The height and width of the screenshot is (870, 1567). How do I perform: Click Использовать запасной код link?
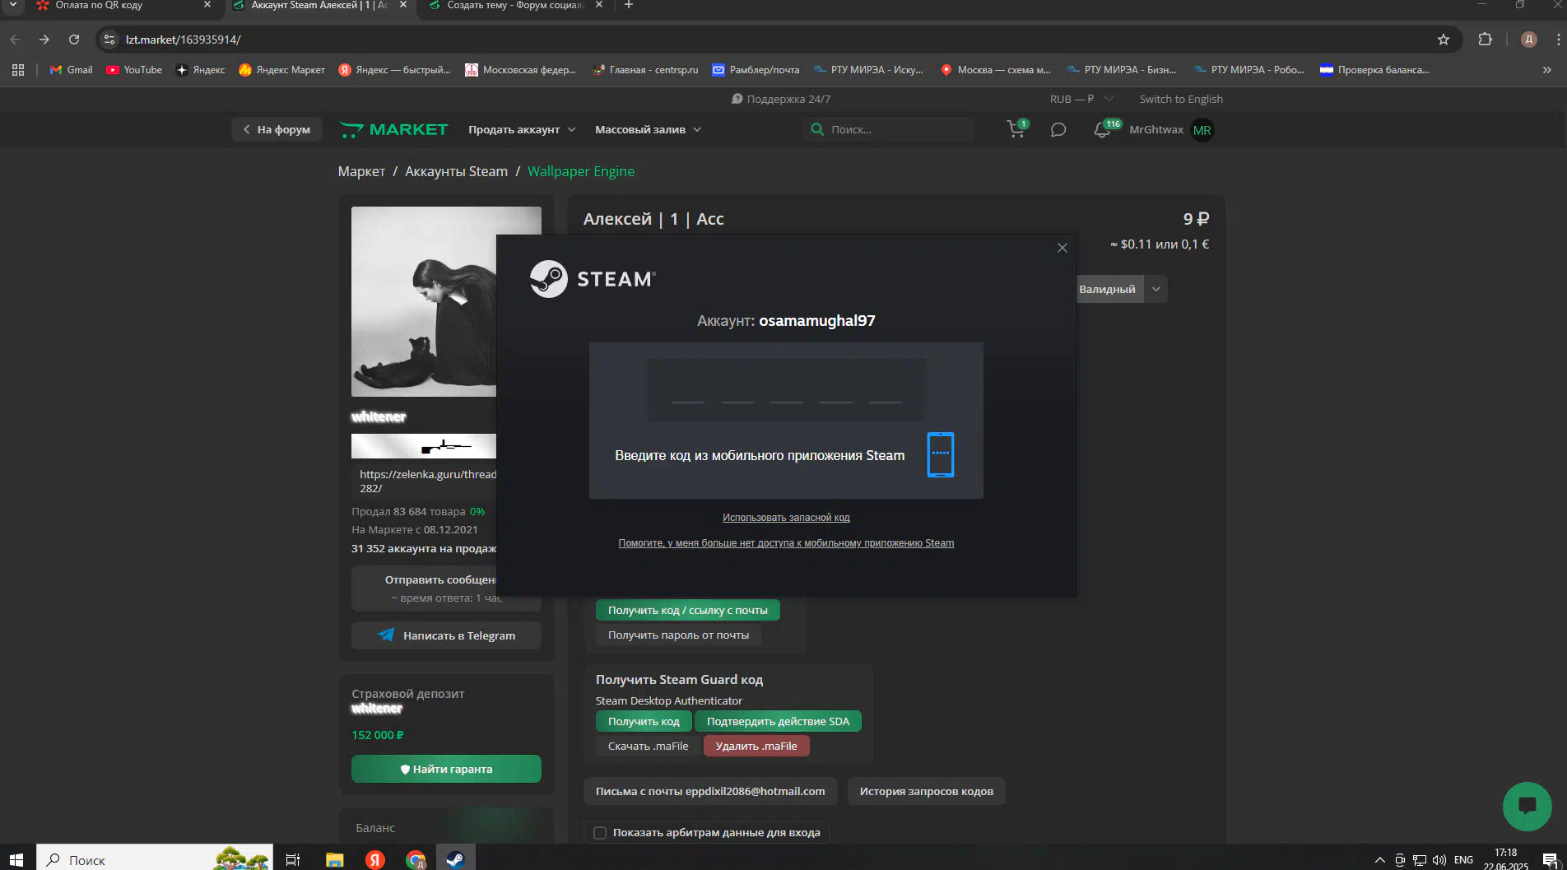786,518
